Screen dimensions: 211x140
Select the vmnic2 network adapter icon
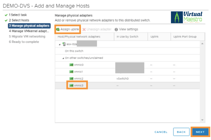71,78
